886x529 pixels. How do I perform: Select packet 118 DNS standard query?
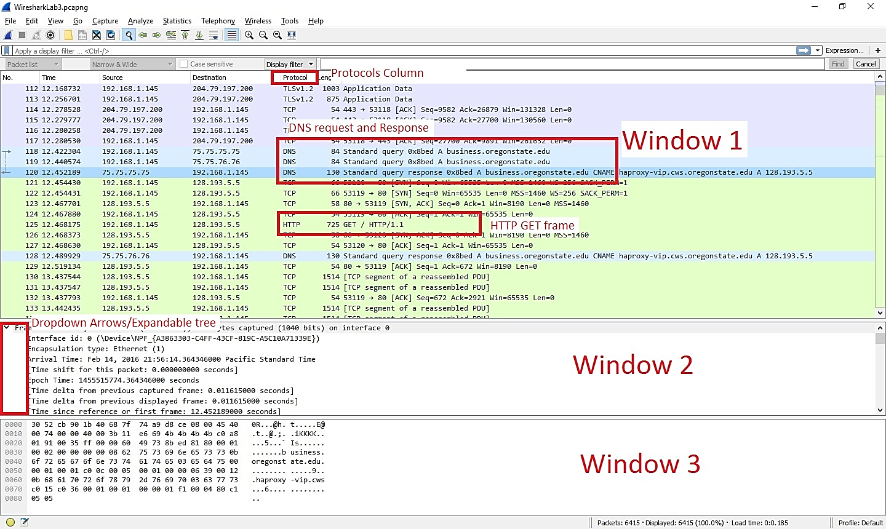pos(437,151)
